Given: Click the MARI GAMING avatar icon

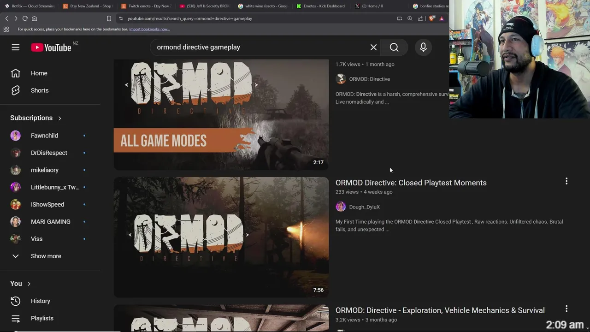Looking at the screenshot, I should [16, 222].
